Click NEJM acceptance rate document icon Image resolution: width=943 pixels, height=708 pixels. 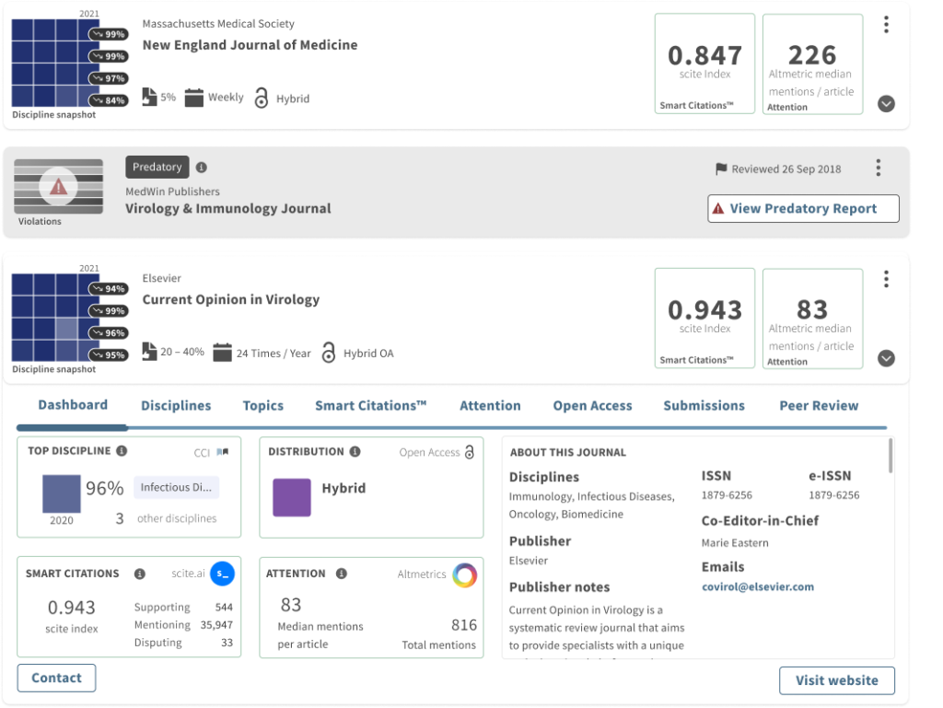(x=149, y=97)
